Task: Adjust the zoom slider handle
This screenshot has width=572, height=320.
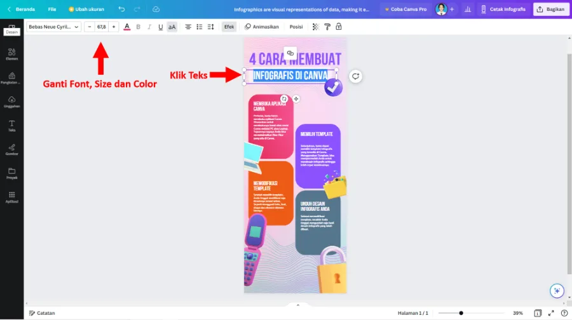Action: (x=461, y=313)
